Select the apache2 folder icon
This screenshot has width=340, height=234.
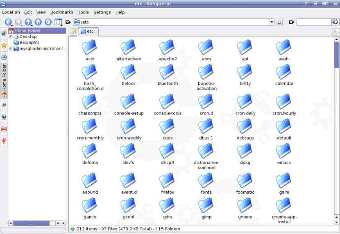point(168,47)
